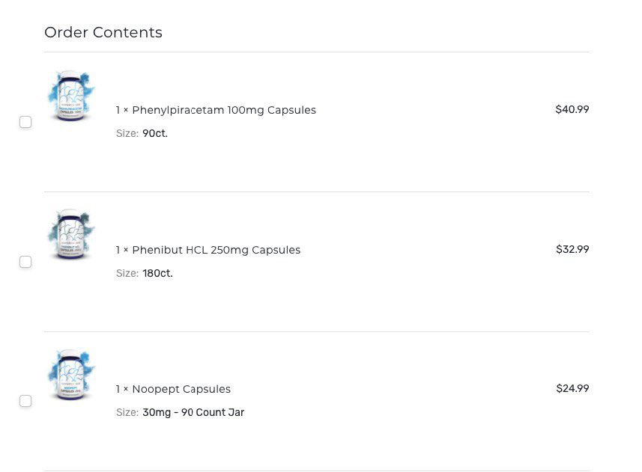Check the box next to Noopept Capsules
The width and height of the screenshot is (642, 472).
coord(25,401)
